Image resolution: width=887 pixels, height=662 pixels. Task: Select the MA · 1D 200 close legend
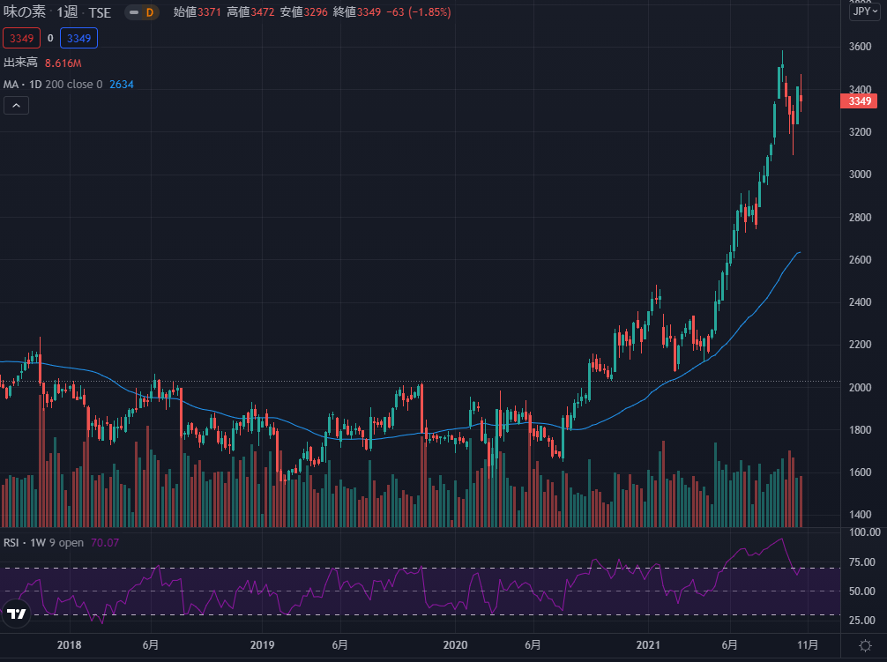[53, 85]
